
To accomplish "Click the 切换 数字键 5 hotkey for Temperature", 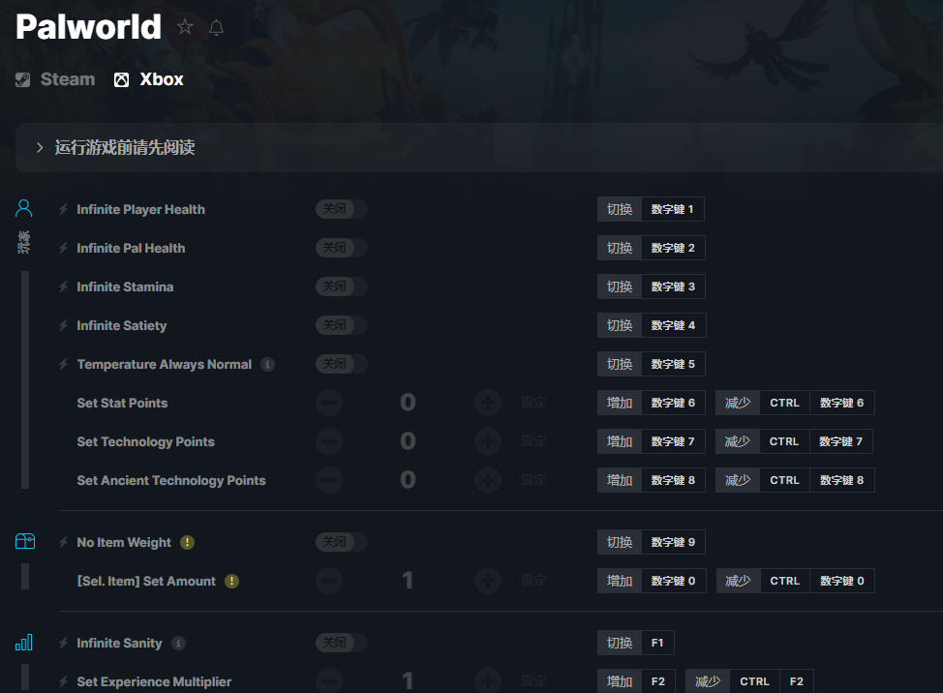I will (x=652, y=364).
